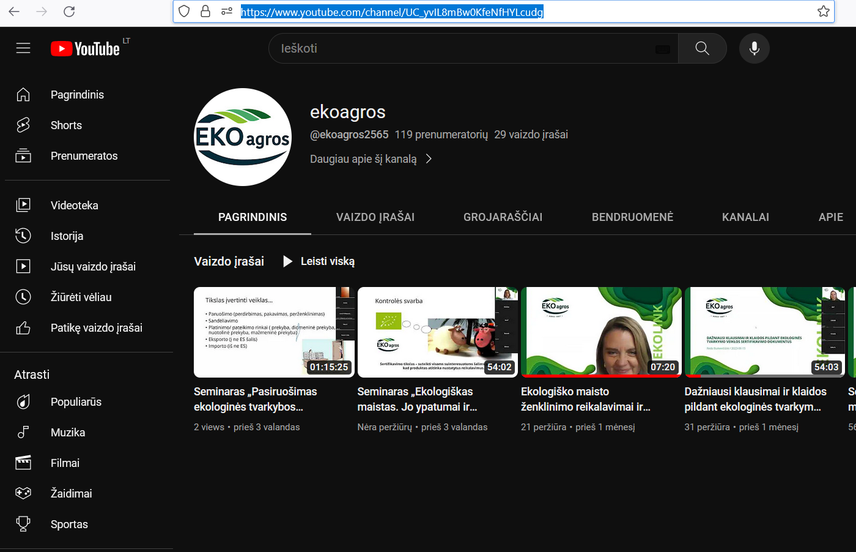Screen dimensions: 856x552
Task: Open the VAIZDO ĮRAŠAI tab
Action: coord(375,217)
